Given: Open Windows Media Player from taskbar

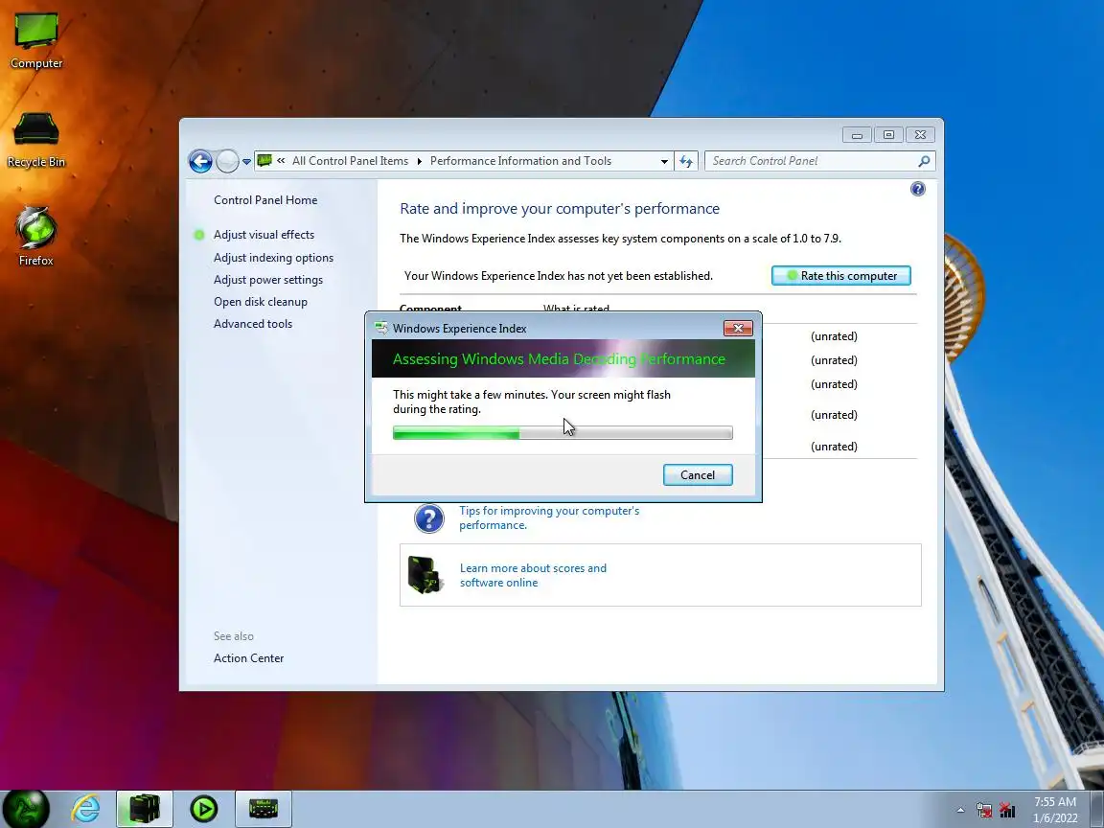Looking at the screenshot, I should 203,808.
